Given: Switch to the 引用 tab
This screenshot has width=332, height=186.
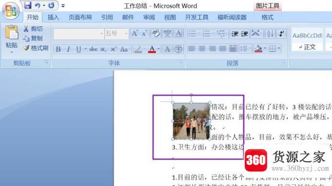Looking at the screenshot, I should click(107, 17).
